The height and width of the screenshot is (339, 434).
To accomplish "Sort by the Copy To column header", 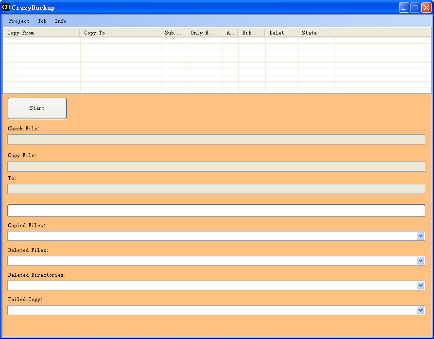I will (120, 33).
